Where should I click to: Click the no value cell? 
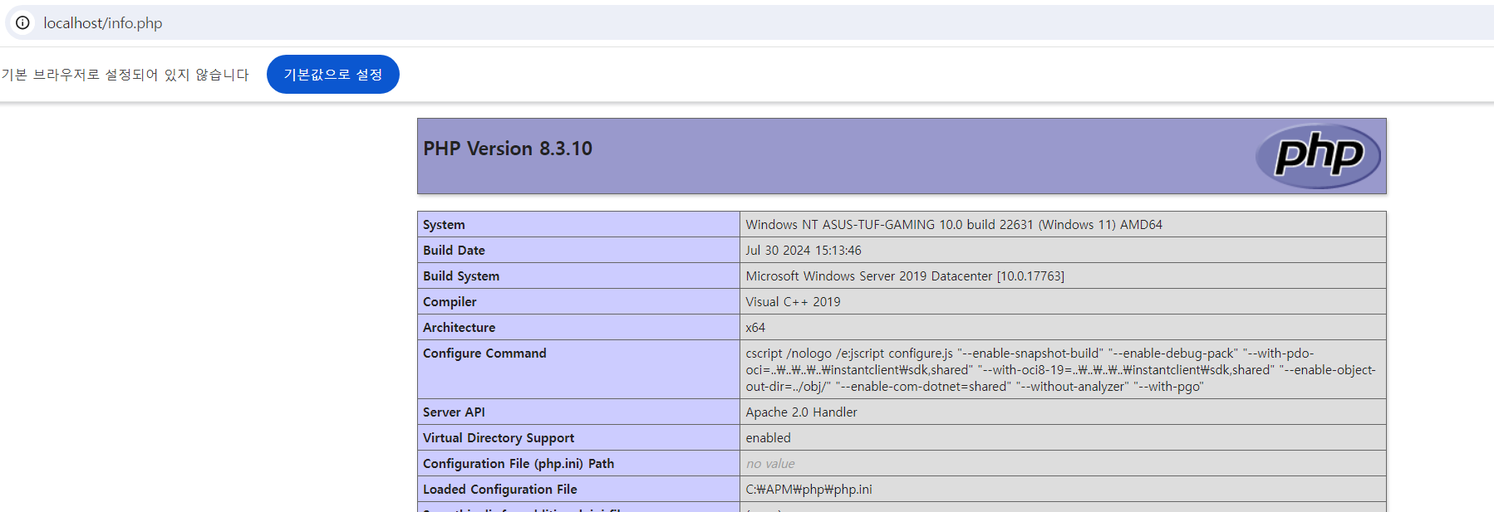point(1063,464)
